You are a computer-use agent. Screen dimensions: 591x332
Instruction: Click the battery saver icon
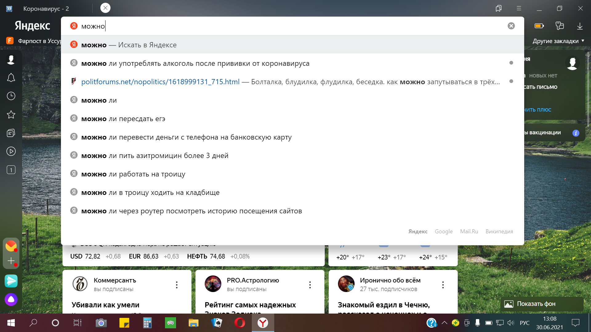click(x=539, y=26)
